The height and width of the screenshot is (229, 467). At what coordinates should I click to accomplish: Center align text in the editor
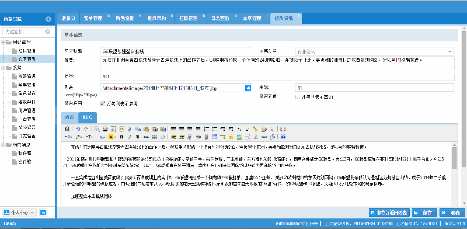click(182, 129)
